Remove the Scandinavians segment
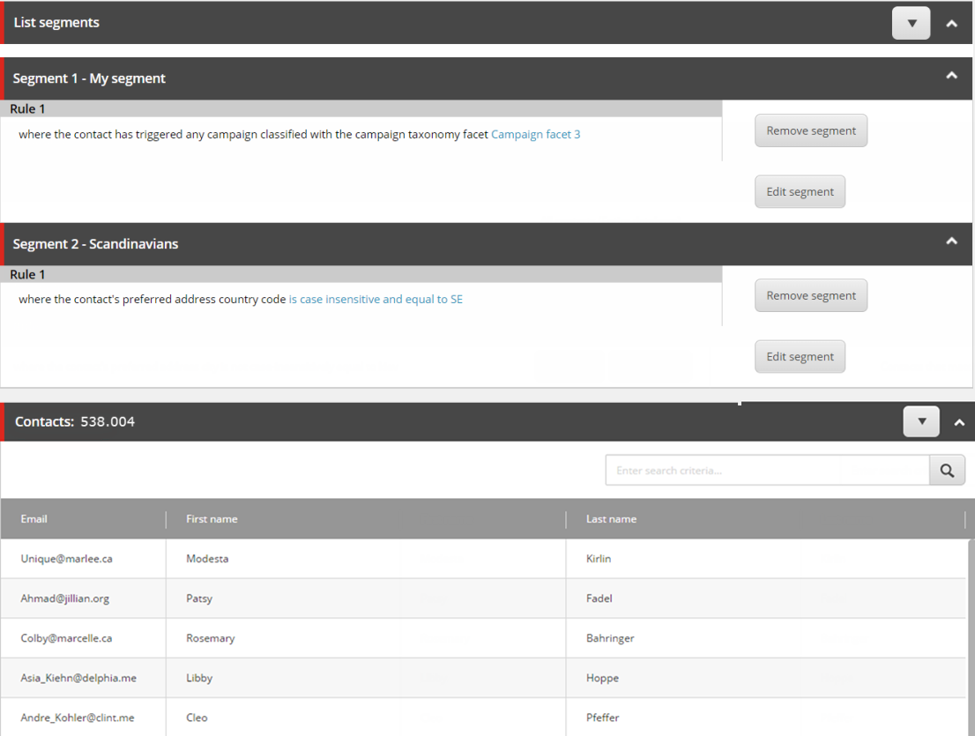 811,295
